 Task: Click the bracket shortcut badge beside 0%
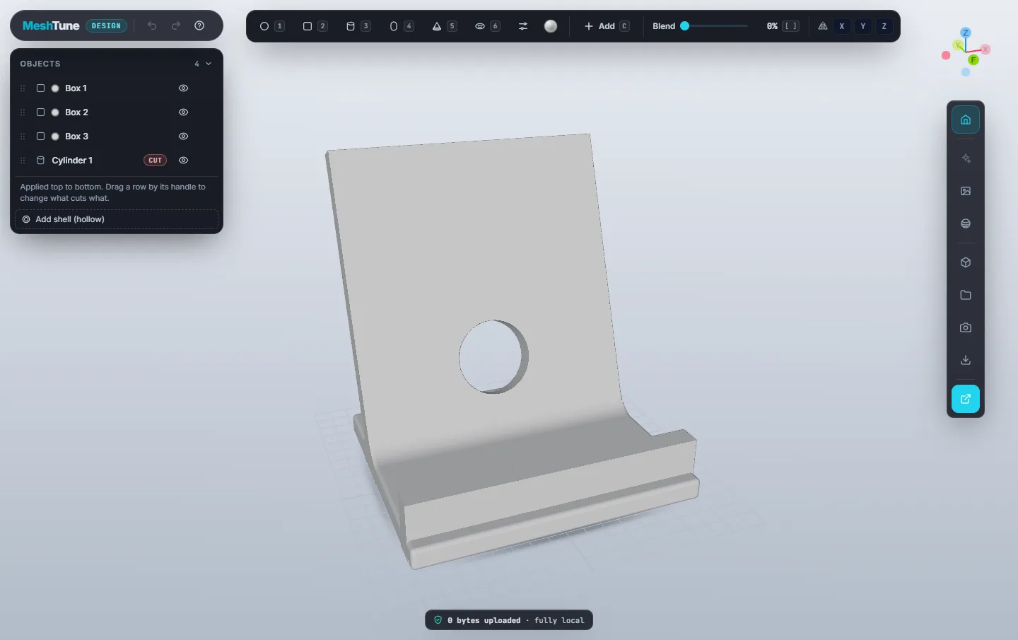click(x=791, y=26)
